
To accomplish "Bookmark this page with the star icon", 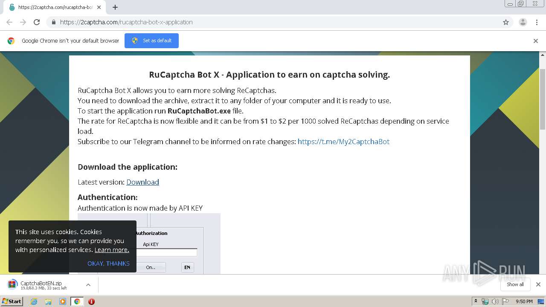I will click(506, 22).
